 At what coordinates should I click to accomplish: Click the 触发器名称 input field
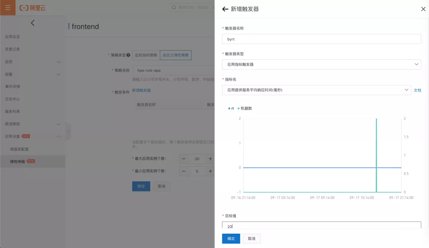click(321, 39)
